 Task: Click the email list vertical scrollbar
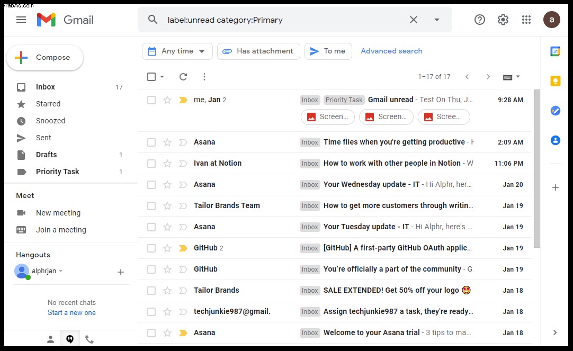[537, 169]
